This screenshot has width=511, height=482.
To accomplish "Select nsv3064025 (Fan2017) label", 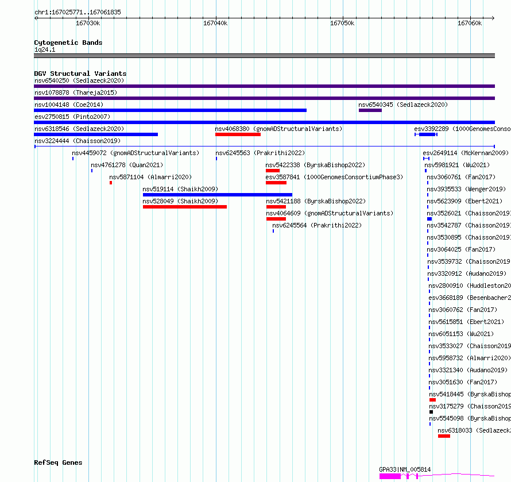I will coord(461,249).
